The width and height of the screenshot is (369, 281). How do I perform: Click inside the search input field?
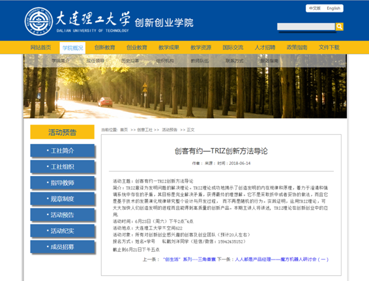pos(306,27)
